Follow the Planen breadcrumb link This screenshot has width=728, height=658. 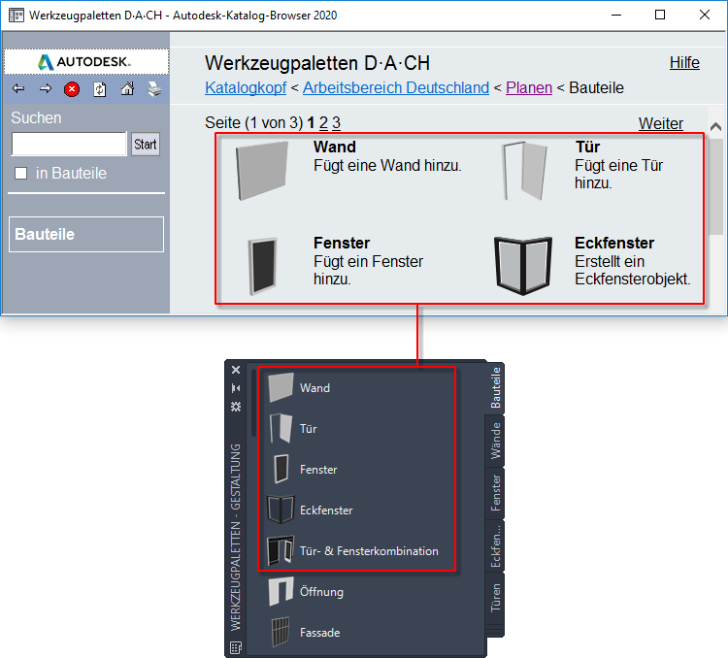[x=529, y=87]
